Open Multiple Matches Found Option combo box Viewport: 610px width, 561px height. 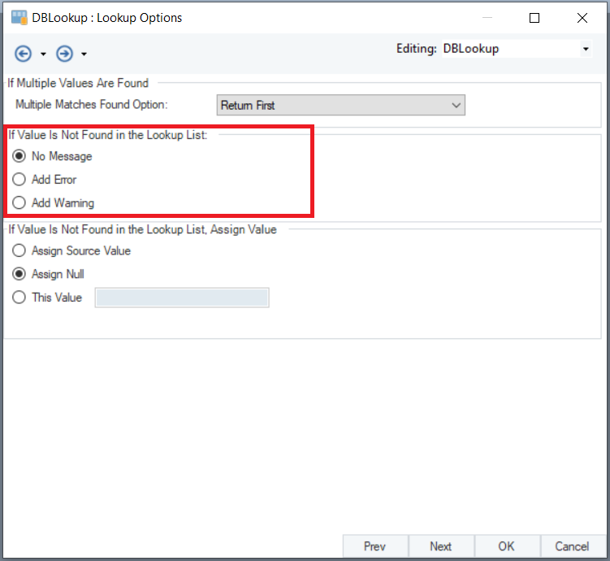coord(341,105)
